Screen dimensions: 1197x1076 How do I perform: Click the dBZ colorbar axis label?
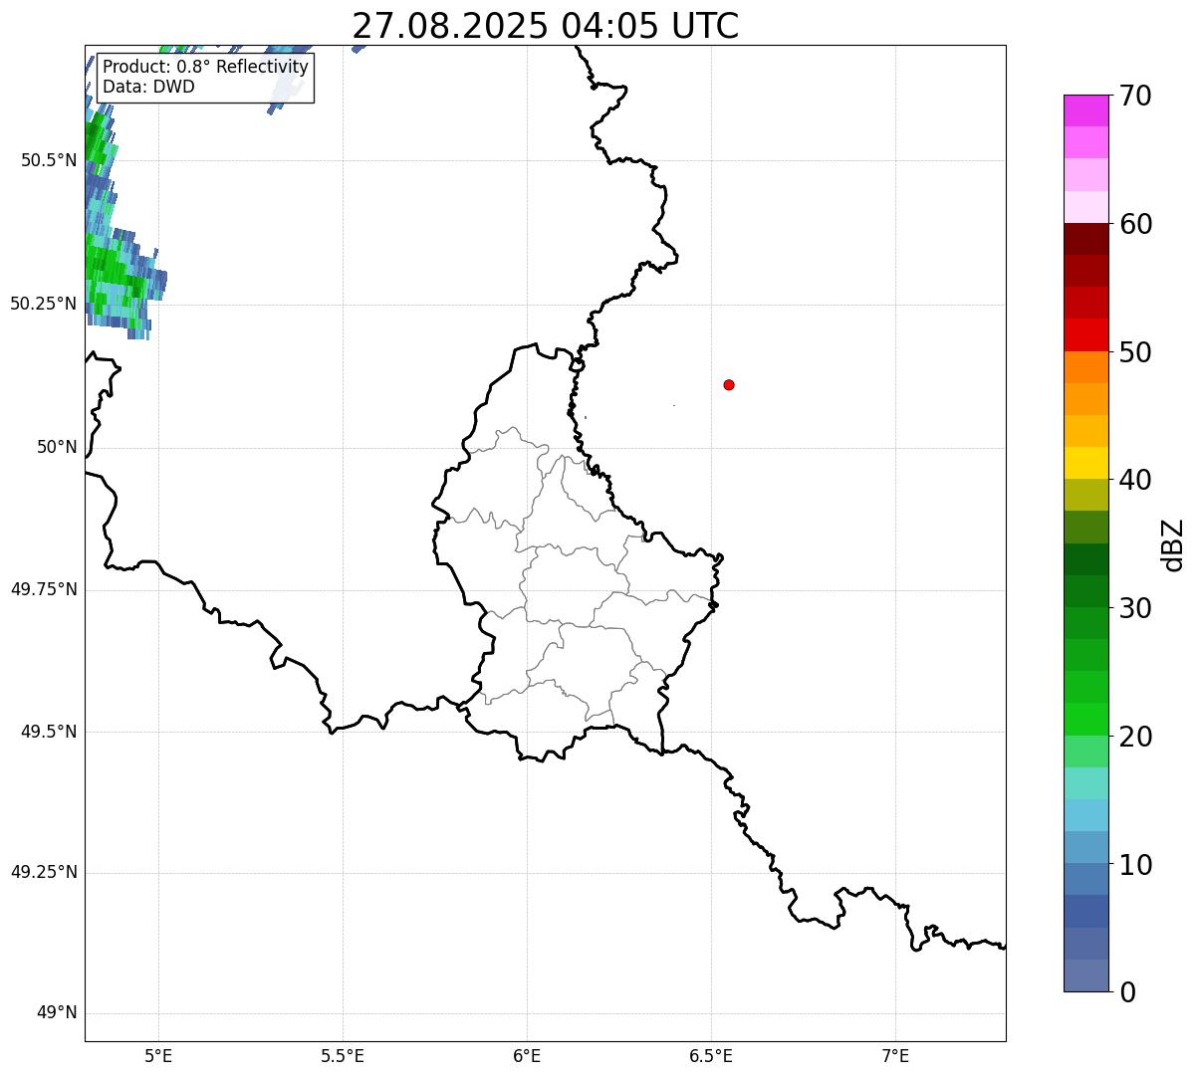1174,543
